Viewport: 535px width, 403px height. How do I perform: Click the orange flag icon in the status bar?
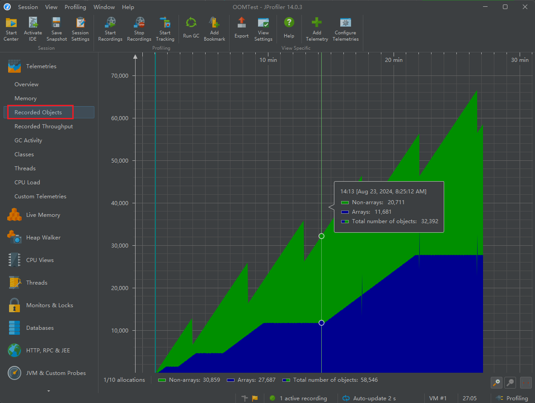[255, 398]
